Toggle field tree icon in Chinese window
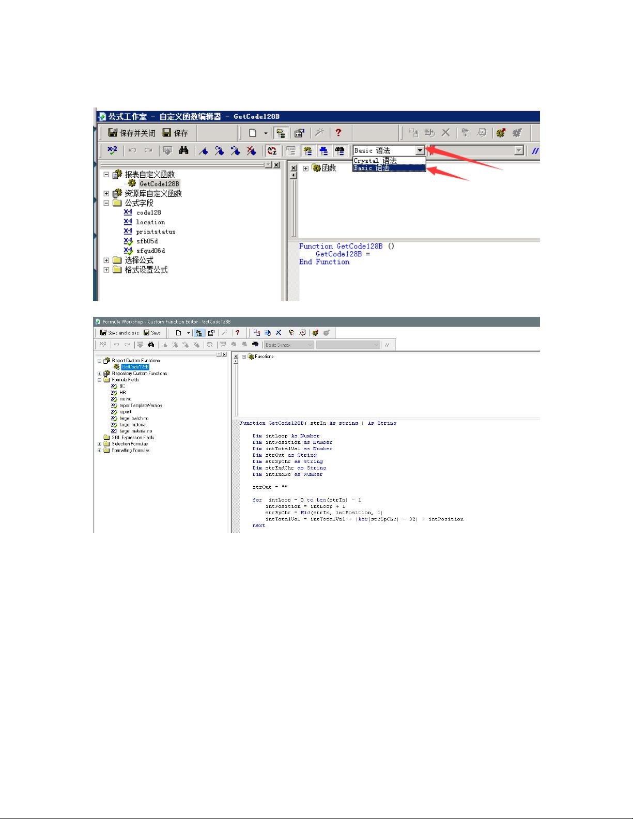 291,151
